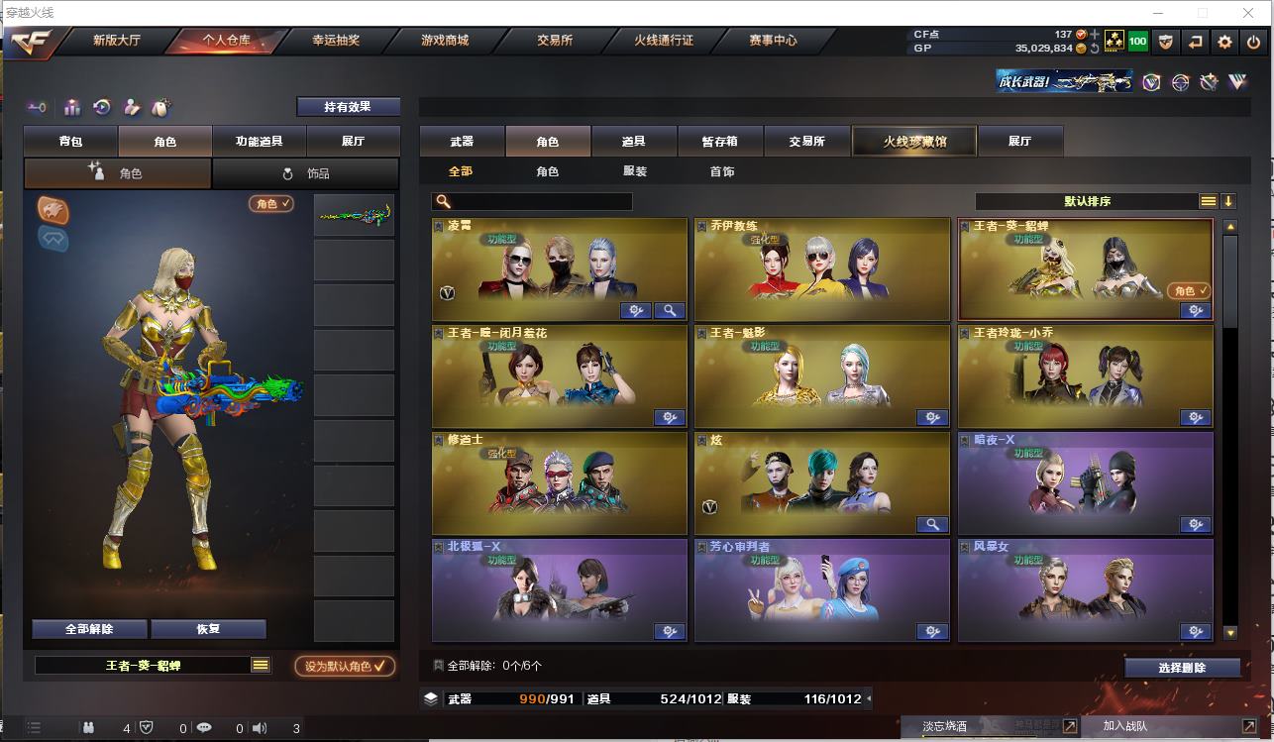The width and height of the screenshot is (1274, 742).
Task: Click the scrollbar up arrow of the card list
Action: [1230, 227]
